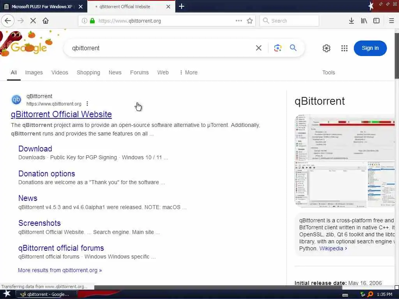This screenshot has width=399, height=299.
Task: Click the horizontal page scrollbar
Action: [218, 287]
